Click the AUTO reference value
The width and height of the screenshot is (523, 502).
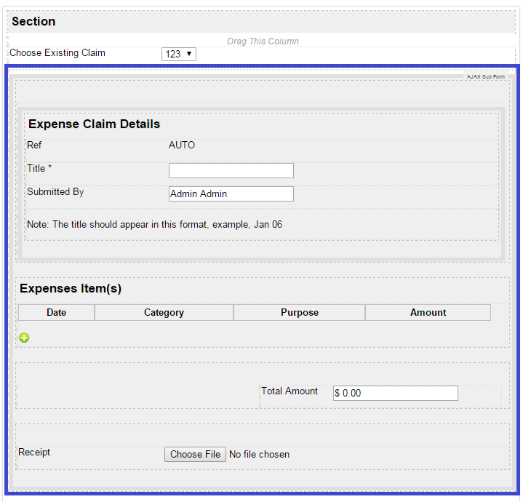pos(182,145)
